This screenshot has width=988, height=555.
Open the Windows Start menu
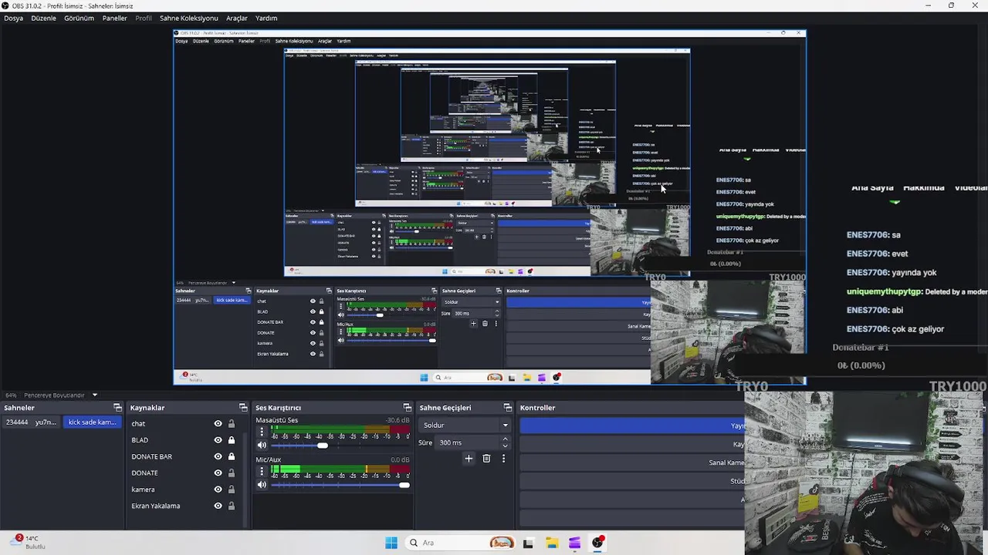[x=391, y=543]
